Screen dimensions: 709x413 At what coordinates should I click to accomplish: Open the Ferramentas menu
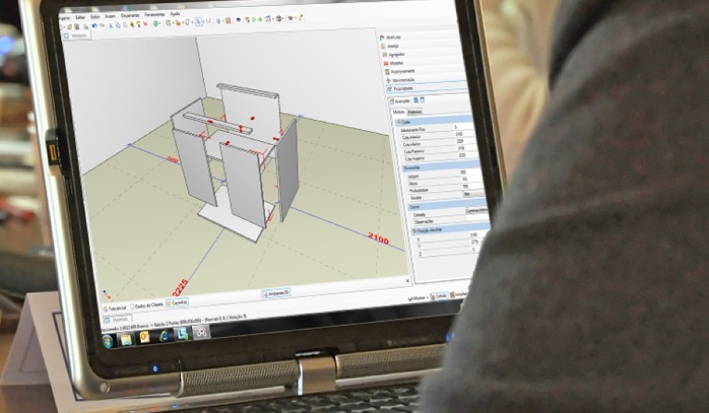154,15
